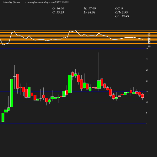Image resolution: width=157 pixels, height=157 pixels.
Task: Click the tall green candle body below 23 line at left
Action: (12, 93)
